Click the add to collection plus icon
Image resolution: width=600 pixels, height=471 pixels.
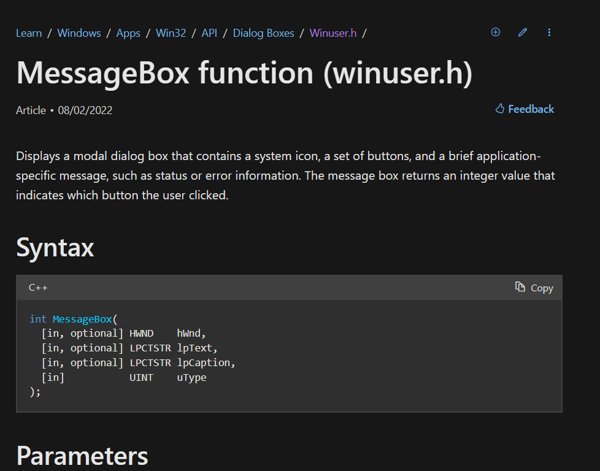[495, 33]
